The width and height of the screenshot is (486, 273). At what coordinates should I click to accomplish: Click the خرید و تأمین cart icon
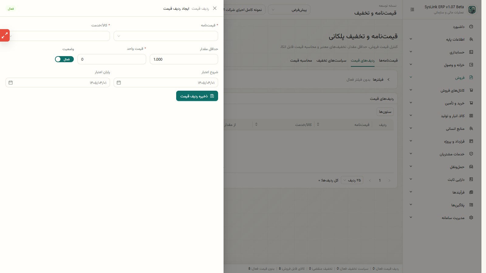pos(471,103)
